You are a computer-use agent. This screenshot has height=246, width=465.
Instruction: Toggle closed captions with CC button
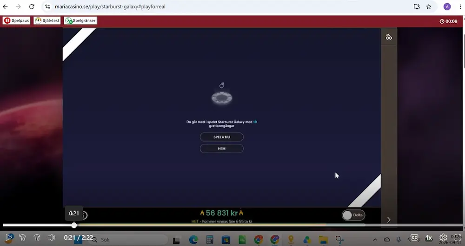point(414,238)
